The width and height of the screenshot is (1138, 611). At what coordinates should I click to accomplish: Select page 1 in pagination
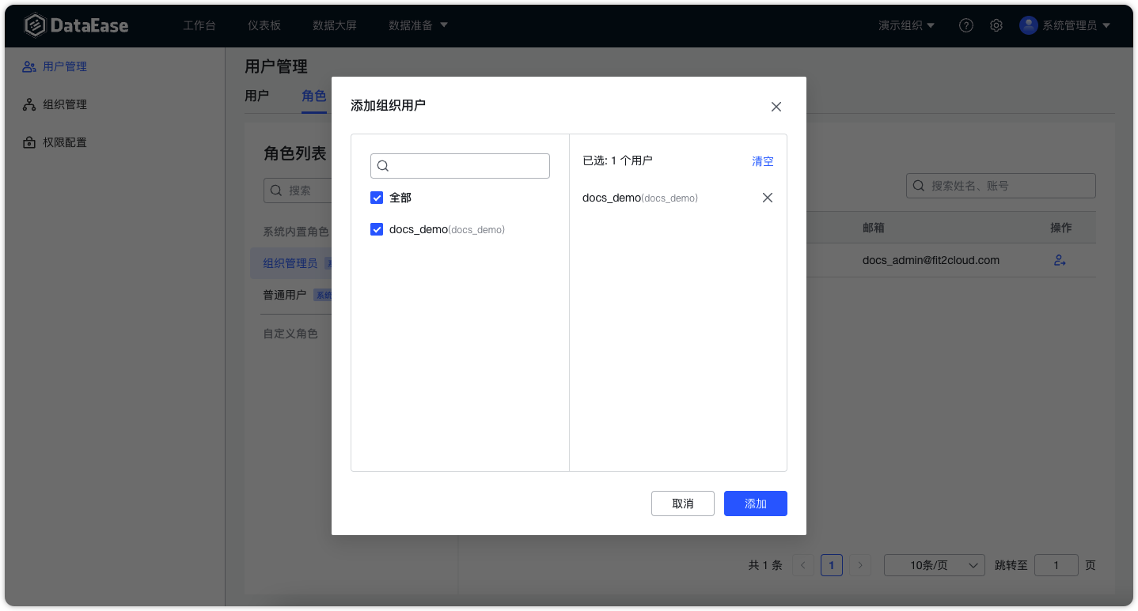coord(832,565)
